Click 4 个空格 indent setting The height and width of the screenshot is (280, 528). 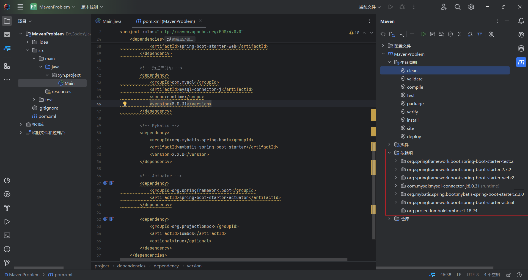click(492, 275)
